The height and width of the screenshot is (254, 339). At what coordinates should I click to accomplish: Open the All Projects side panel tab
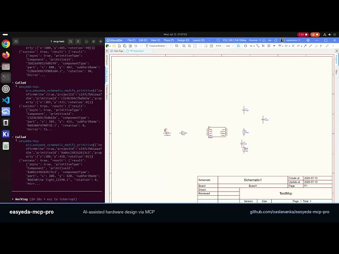(x=106, y=59)
